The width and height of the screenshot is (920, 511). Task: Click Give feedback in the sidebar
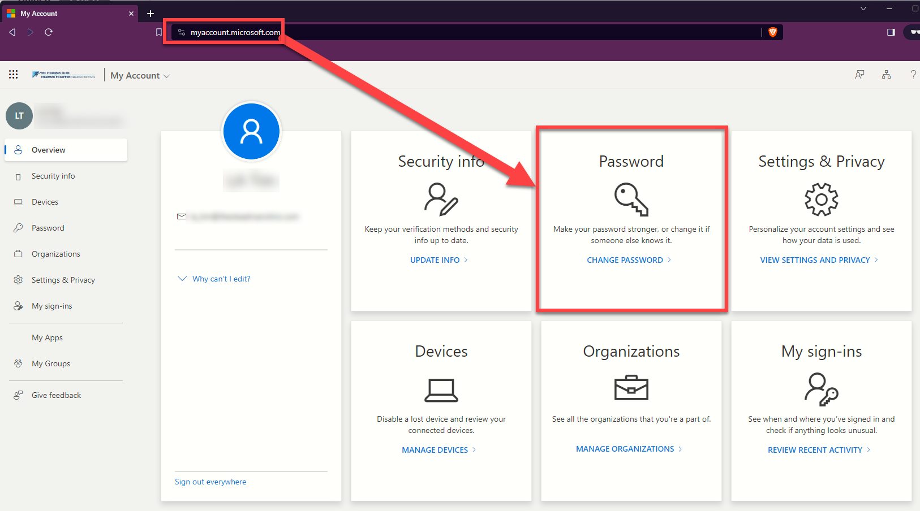(x=66, y=395)
